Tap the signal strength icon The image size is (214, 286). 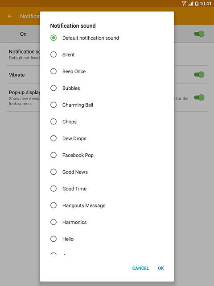click(x=191, y=4)
